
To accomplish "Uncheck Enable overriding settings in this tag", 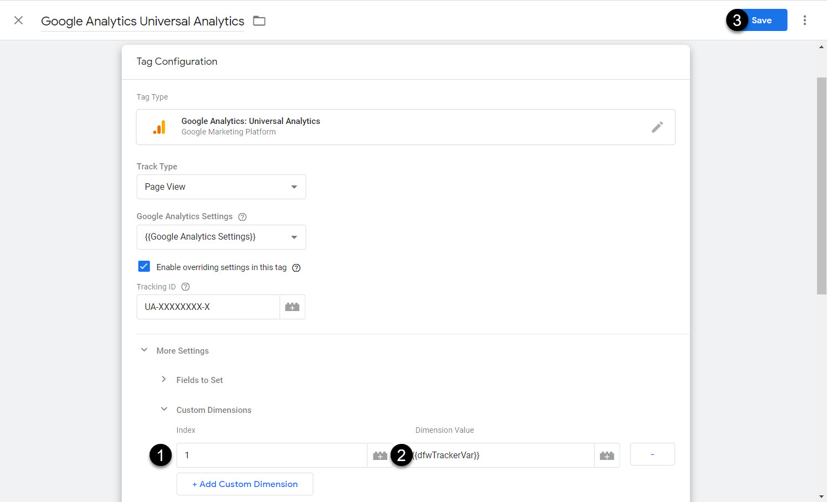I will click(x=144, y=267).
